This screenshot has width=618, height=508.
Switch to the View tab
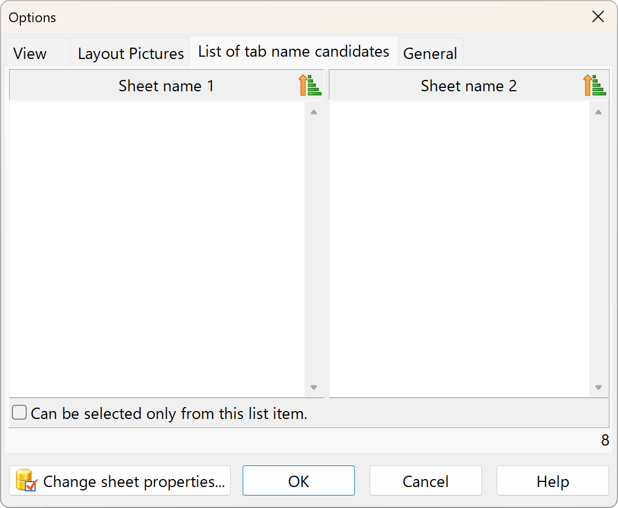[30, 54]
